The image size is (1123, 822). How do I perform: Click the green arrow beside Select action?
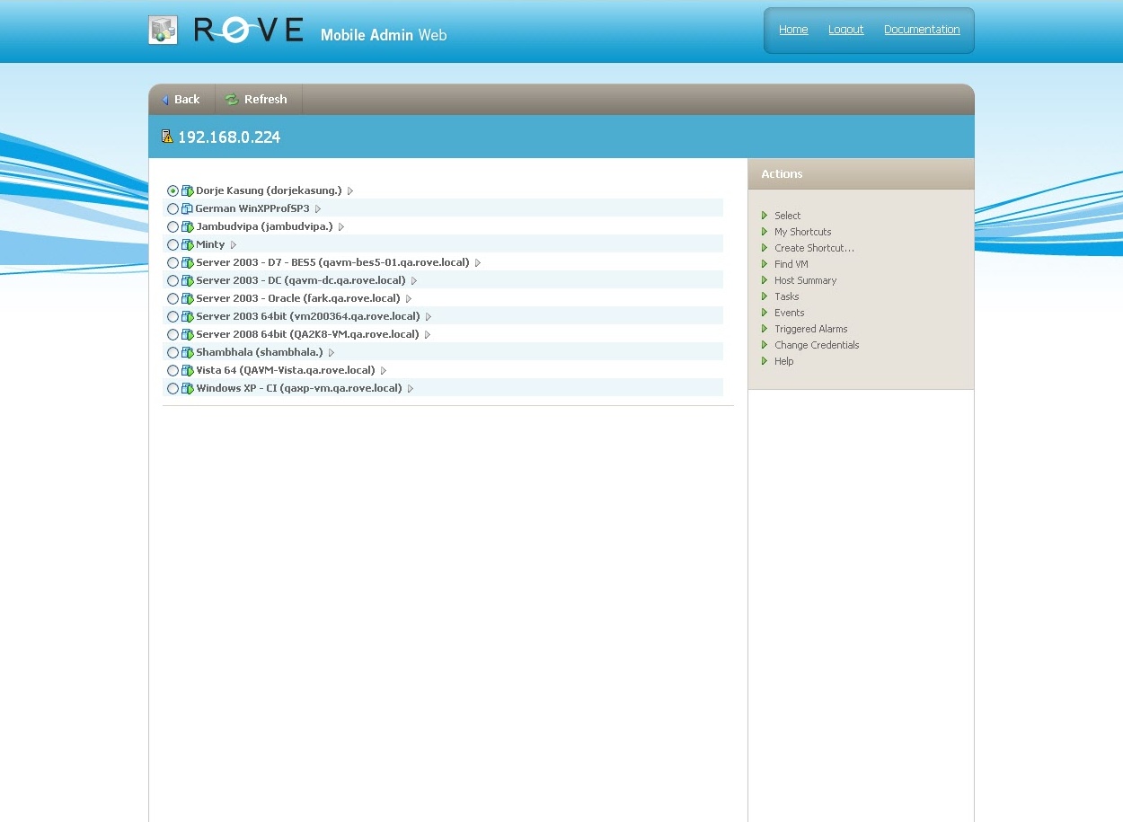(765, 216)
